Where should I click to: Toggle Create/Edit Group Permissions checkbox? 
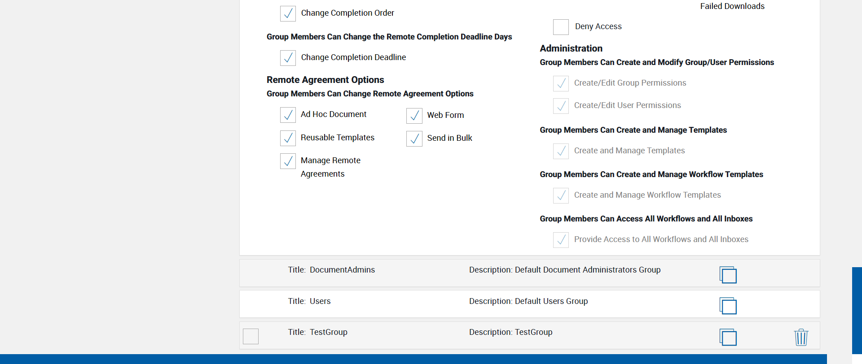[561, 83]
